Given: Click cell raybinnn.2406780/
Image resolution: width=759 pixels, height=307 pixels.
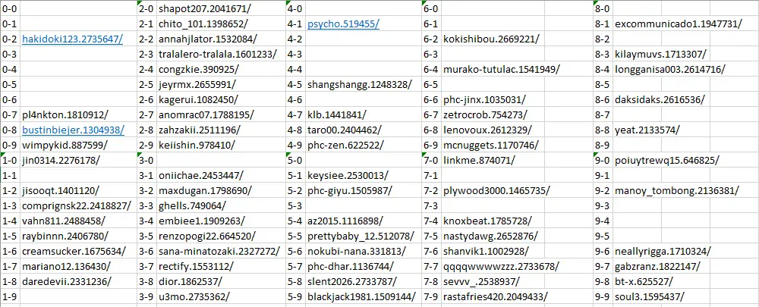Looking at the screenshot, I should (78, 236).
